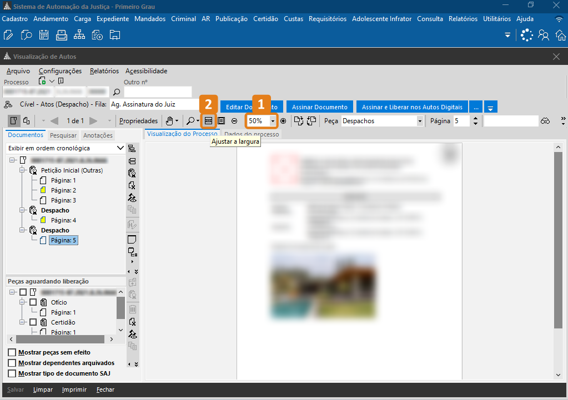Select Página: 4 in document tree

pos(63,220)
